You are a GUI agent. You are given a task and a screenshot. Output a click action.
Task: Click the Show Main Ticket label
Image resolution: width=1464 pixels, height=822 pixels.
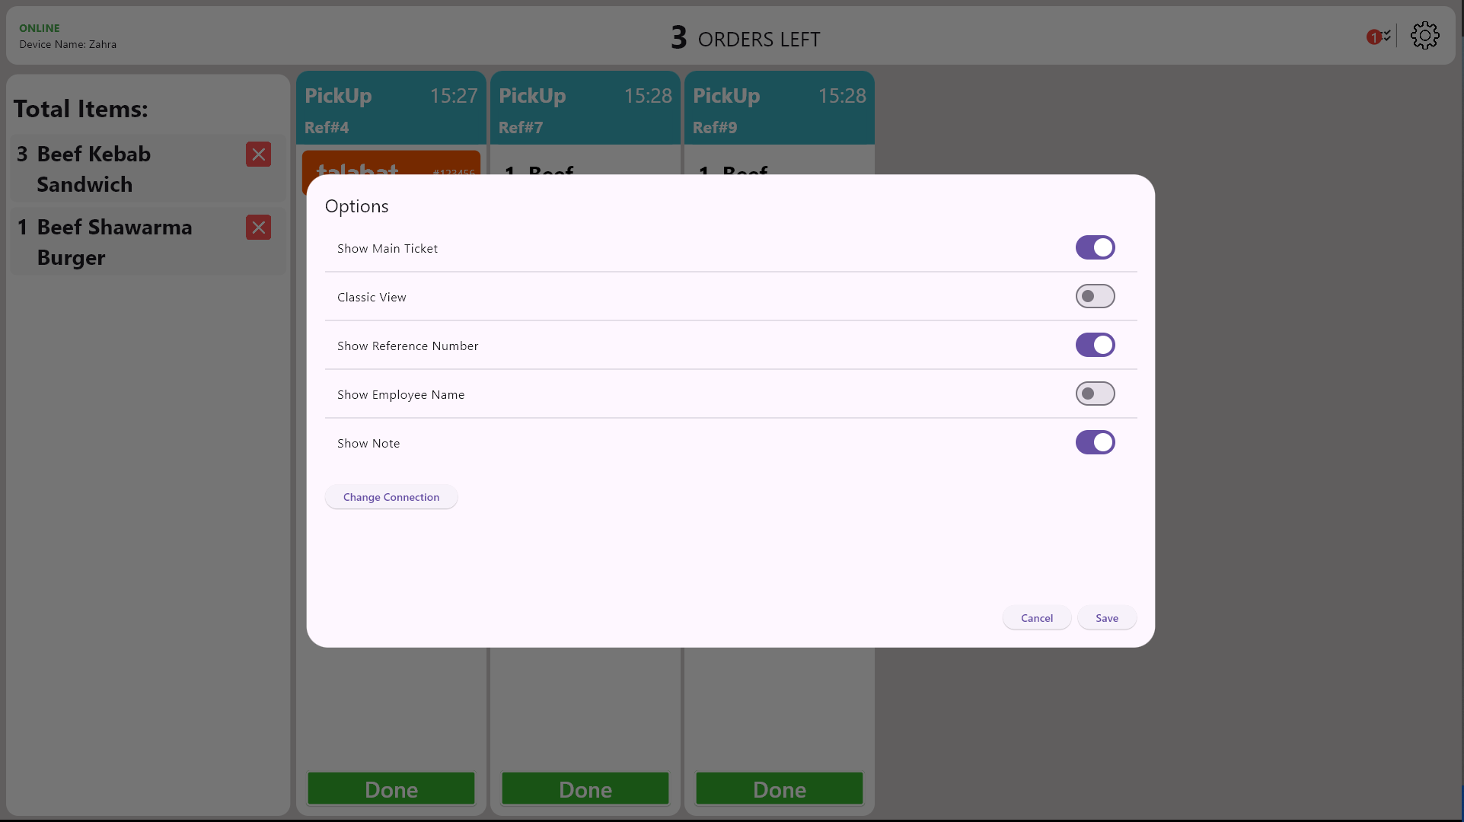(388, 248)
